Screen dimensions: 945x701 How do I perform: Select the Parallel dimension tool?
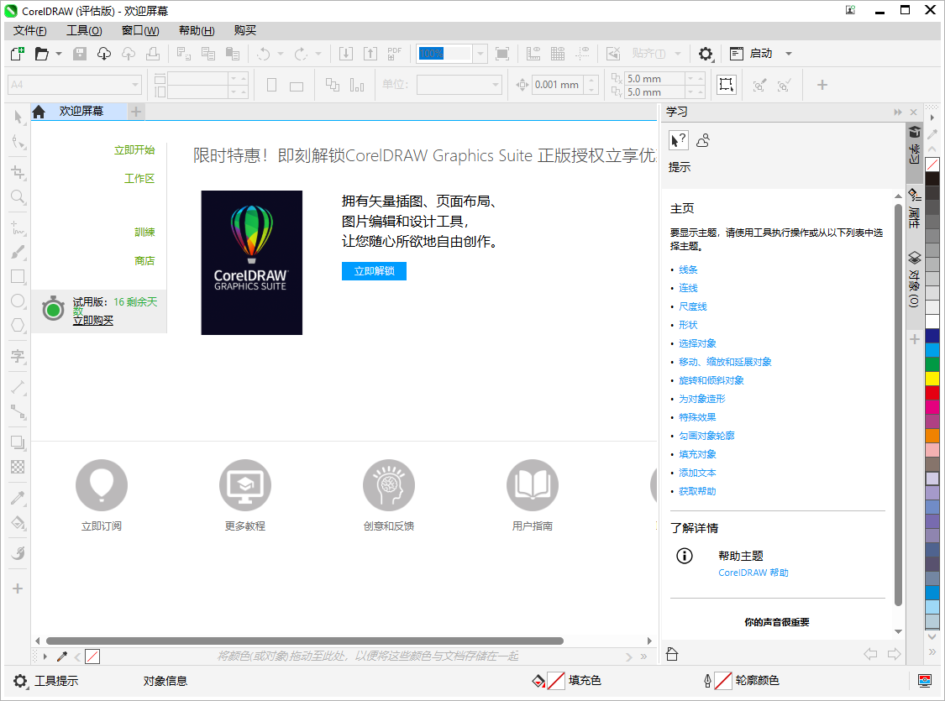18,387
